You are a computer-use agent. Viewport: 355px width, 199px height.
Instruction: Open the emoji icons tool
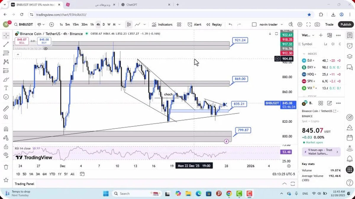coord(6,97)
